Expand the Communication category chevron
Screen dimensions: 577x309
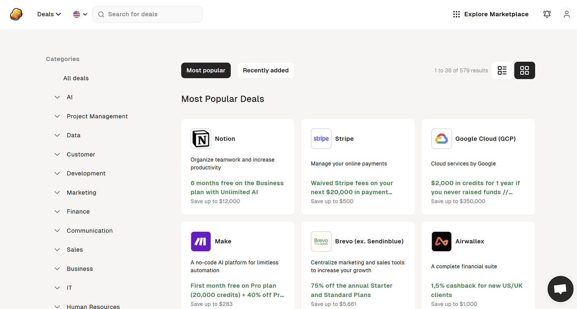click(57, 231)
